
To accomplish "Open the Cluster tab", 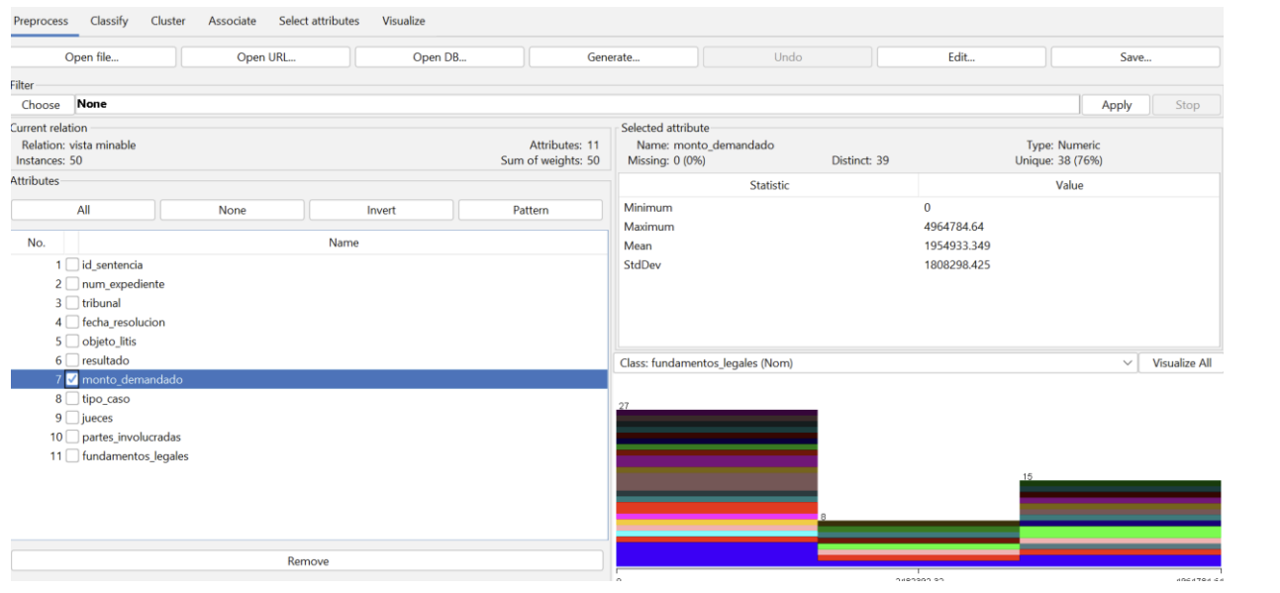I will pyautogui.click(x=168, y=21).
